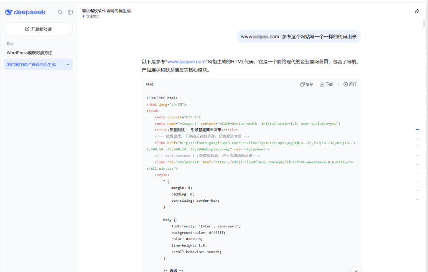Select 酒店餐饮软件官网代码生成 chat in sidebar
Viewport: 428px width, 272px height.
point(31,65)
